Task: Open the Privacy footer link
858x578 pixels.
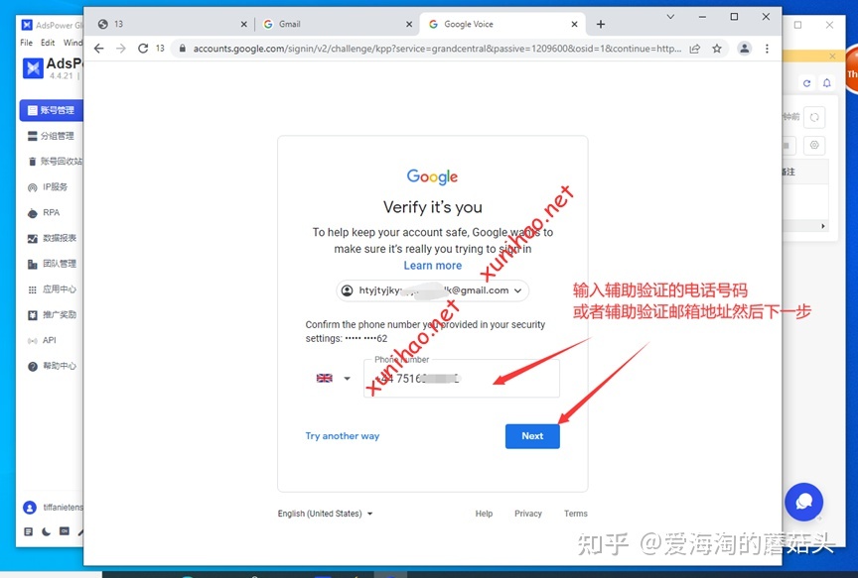Action: 528,514
